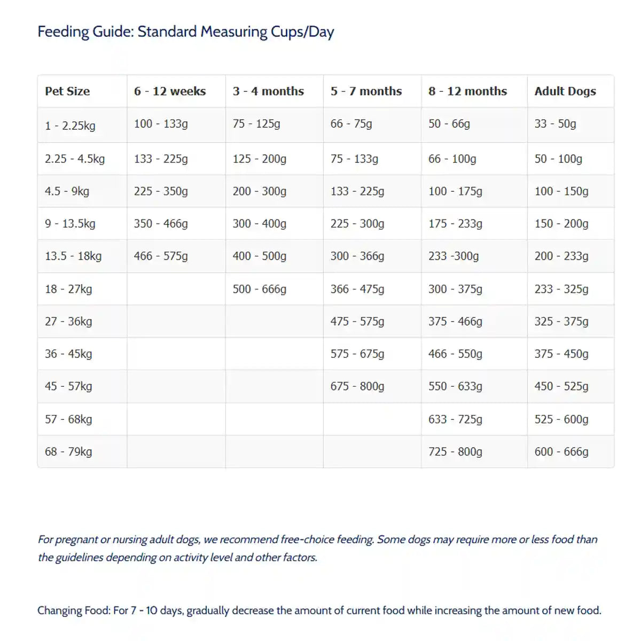Select the 1 - 2.25kg pet size cell

[70, 126]
